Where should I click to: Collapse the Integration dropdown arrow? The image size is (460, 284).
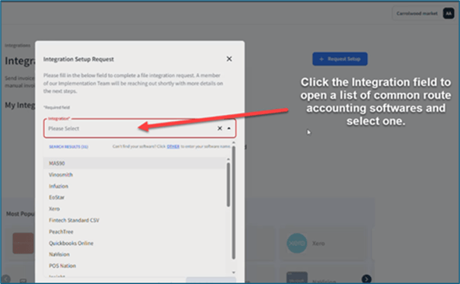(x=228, y=128)
